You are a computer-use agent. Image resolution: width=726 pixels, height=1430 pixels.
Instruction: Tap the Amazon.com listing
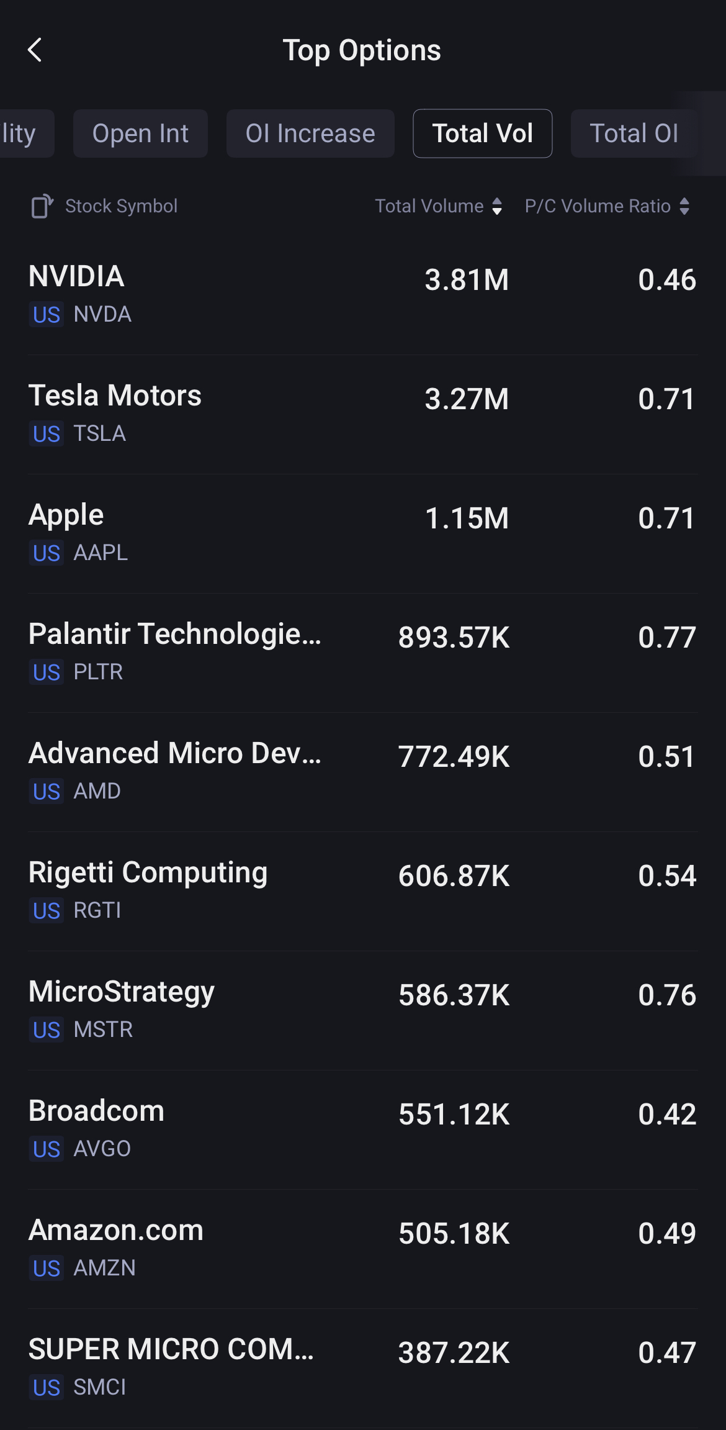tap(362, 1248)
